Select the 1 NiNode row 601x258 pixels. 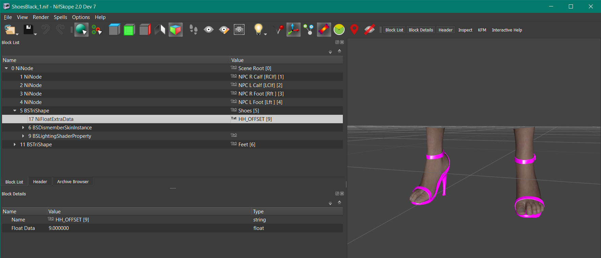click(172, 77)
